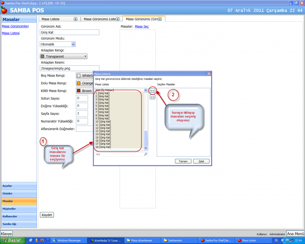
Task: Click the Masa Seç link
Action: coord(142,26)
